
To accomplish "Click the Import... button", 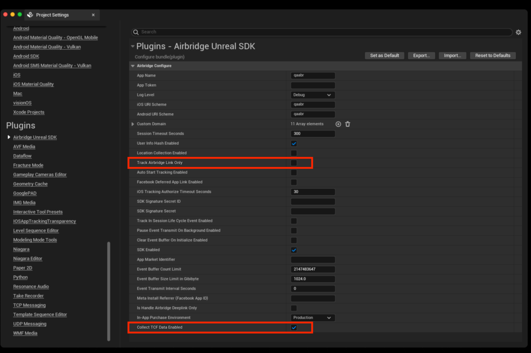I will [x=452, y=56].
